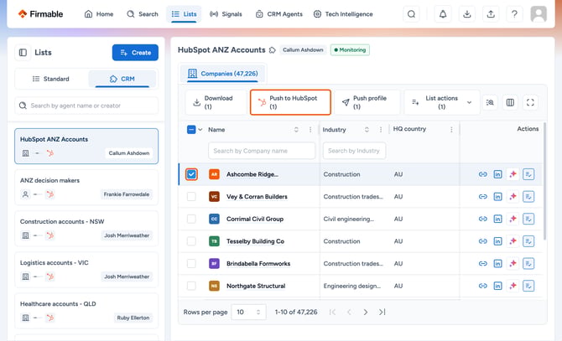Click the Firmable logo
Screen dimensions: 562x341
[x=40, y=14]
